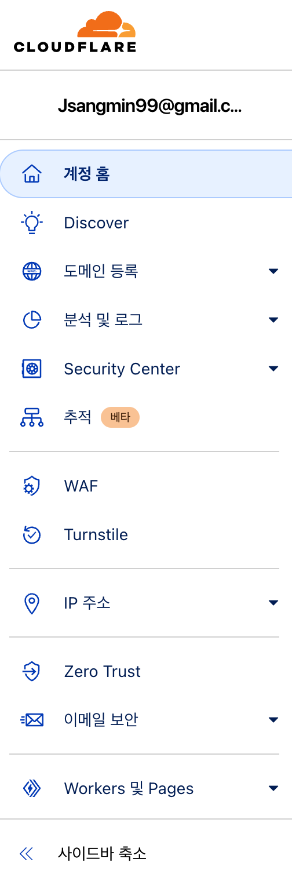Open the Zero Trust menu item
The width and height of the screenshot is (292, 881).
click(x=146, y=672)
